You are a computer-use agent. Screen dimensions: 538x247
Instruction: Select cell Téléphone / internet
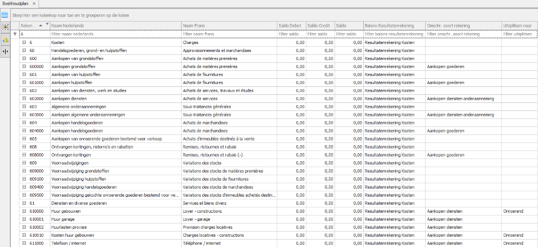point(229,243)
